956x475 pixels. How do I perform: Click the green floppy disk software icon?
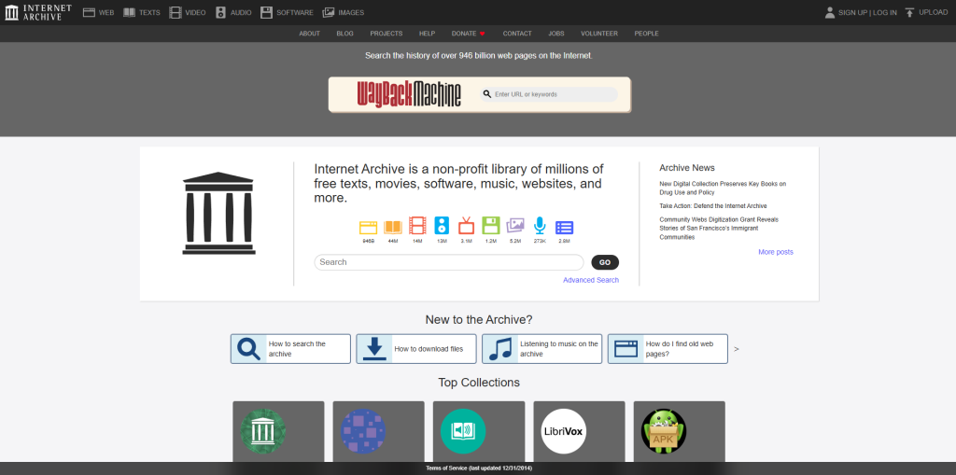tap(491, 226)
